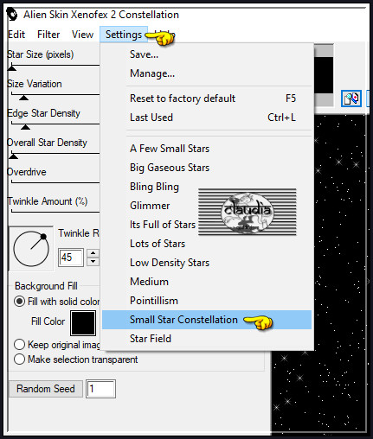Choose Manage... in Settings menu
The image size is (373, 439).
207,73
